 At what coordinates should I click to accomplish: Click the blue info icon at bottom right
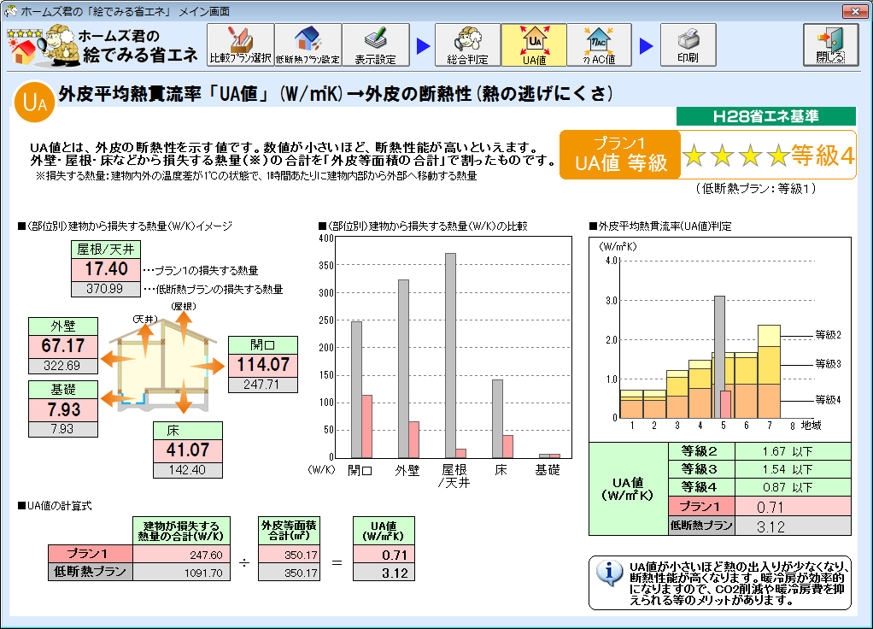tap(609, 573)
